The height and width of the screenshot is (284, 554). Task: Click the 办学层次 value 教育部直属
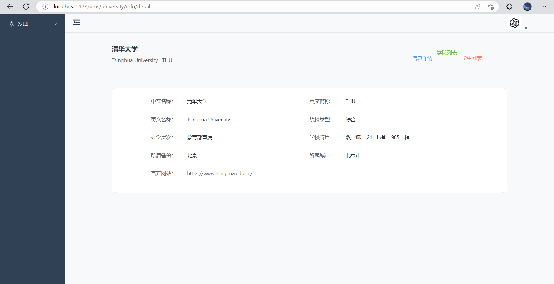[x=200, y=137]
